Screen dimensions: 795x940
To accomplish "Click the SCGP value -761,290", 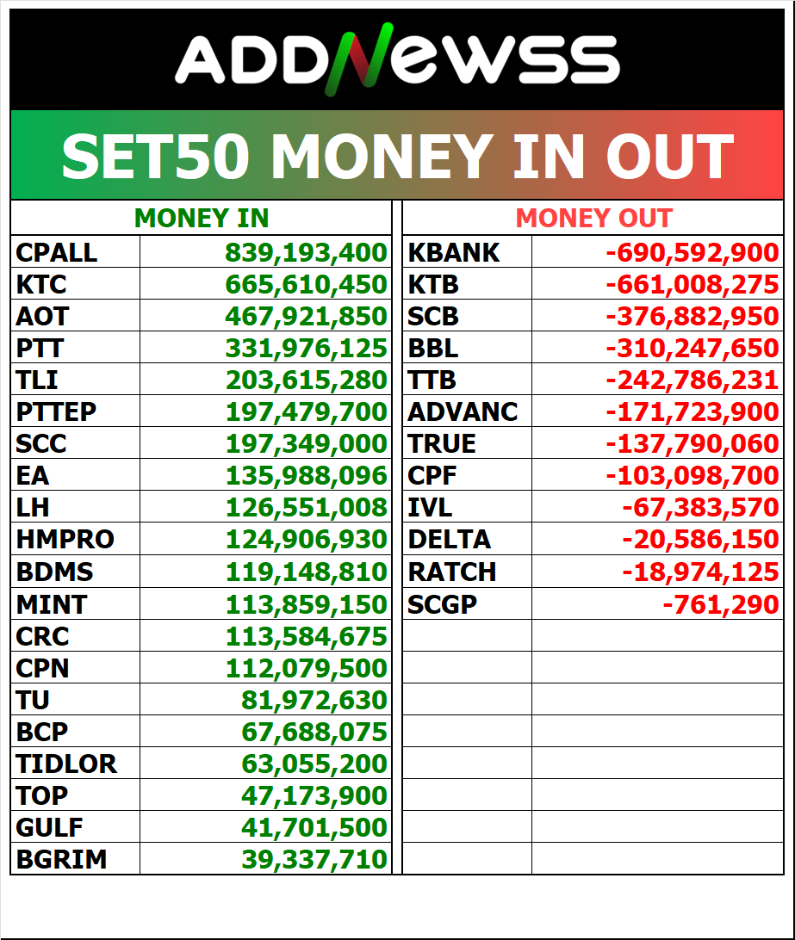I will (x=721, y=604).
